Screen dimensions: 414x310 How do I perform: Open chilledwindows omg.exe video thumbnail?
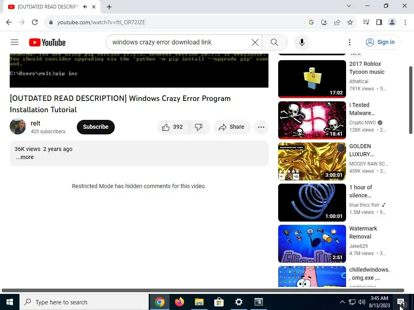(x=312, y=276)
